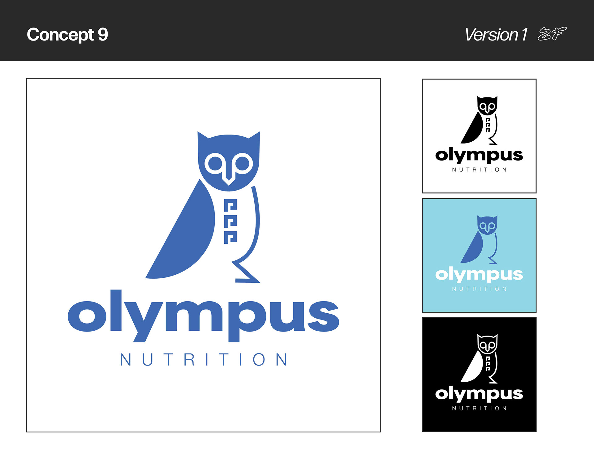Click the 2F signature logo in header
This screenshot has height=459, width=594.
click(x=552, y=34)
